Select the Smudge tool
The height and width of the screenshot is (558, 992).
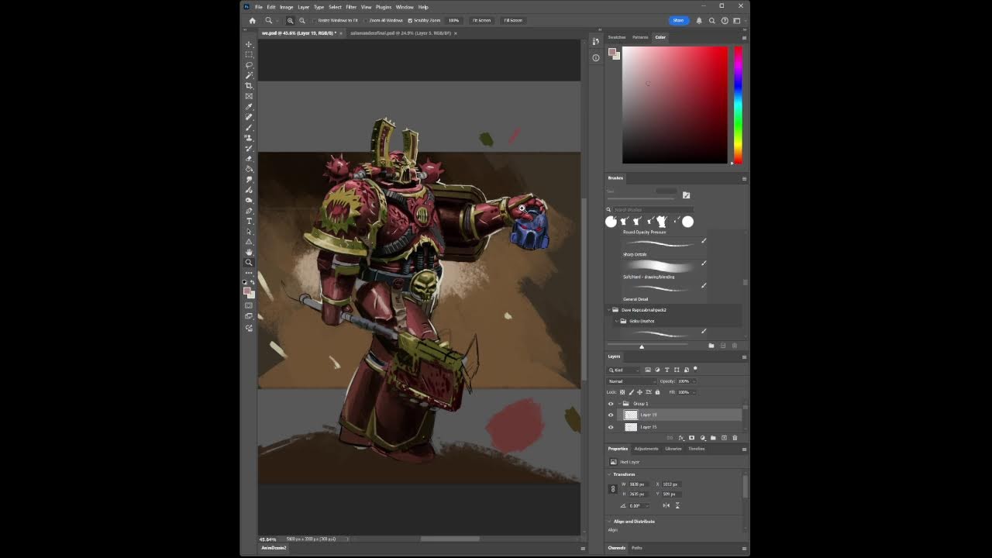[x=249, y=179]
